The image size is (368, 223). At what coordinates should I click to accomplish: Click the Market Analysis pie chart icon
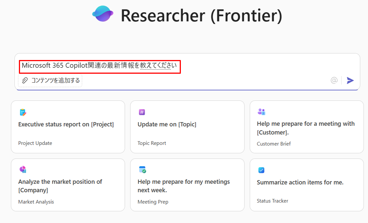tap(23, 169)
